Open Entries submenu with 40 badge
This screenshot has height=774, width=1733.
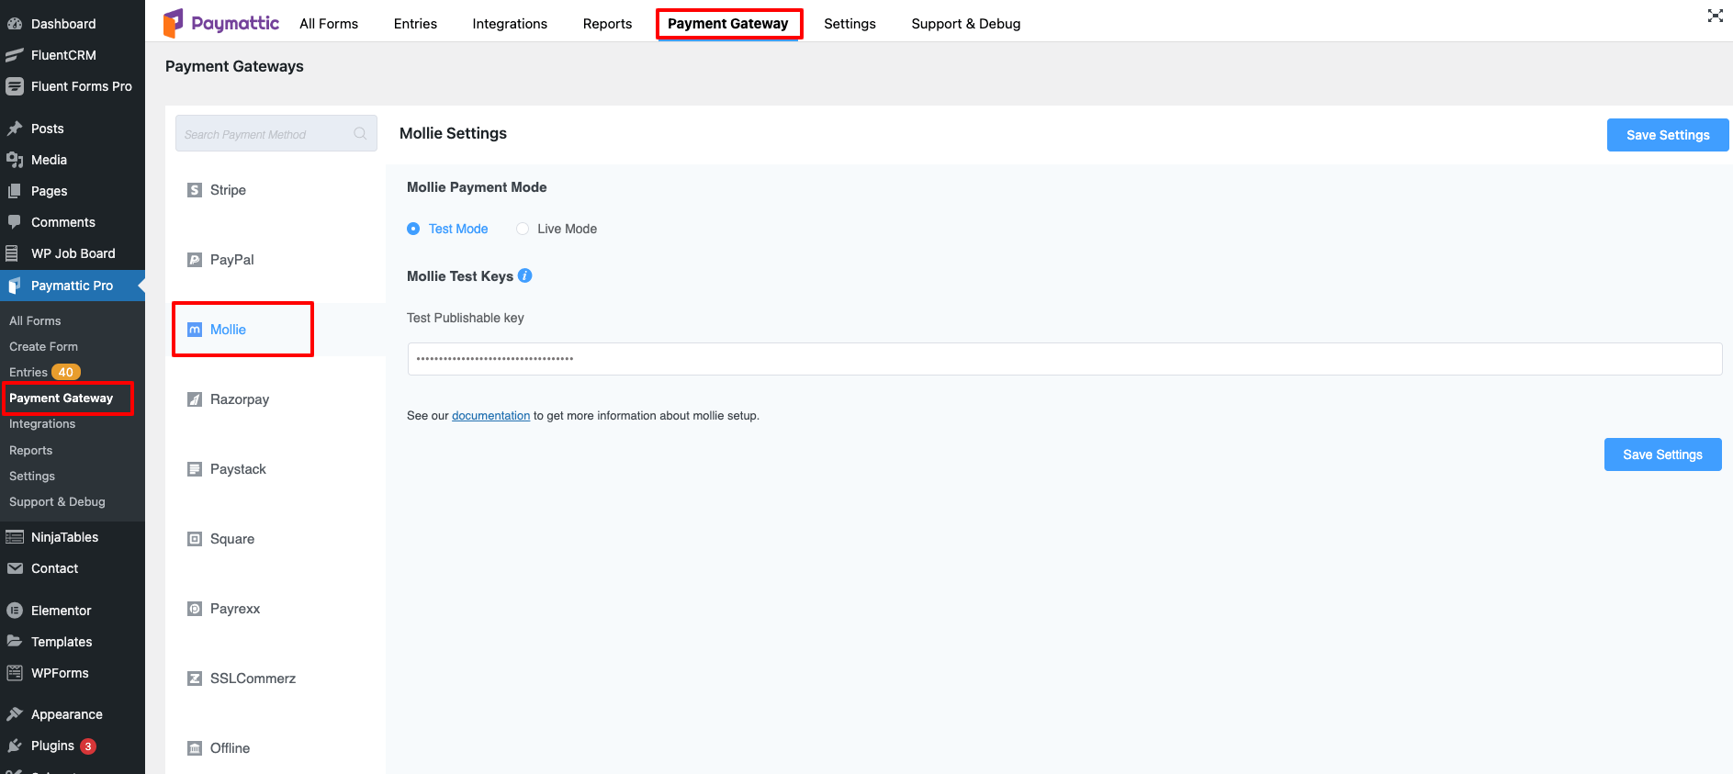45,372
